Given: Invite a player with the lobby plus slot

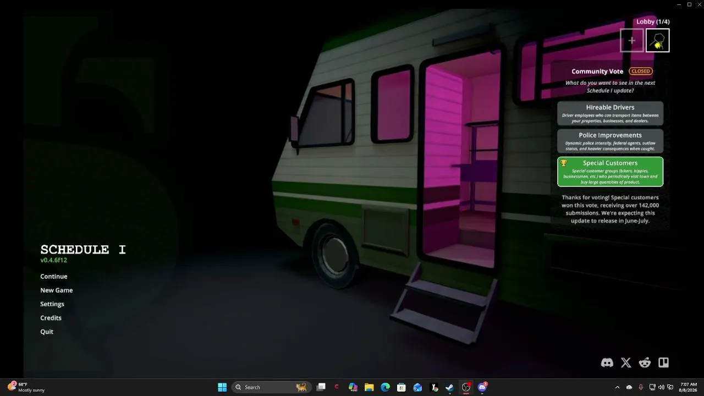Looking at the screenshot, I should coord(632,40).
